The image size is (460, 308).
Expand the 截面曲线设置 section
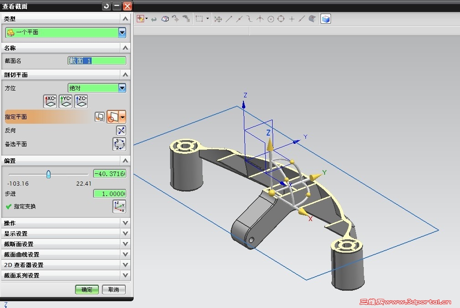coord(125,254)
